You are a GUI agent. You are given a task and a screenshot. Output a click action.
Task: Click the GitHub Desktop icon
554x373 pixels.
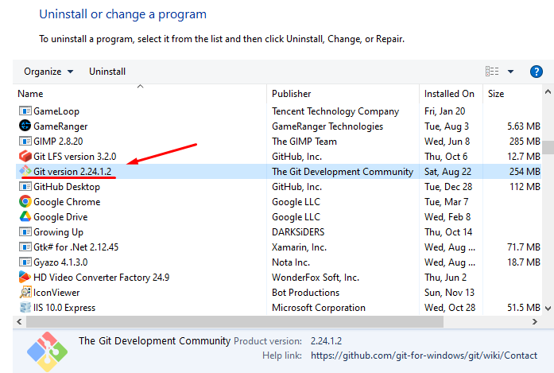(24, 186)
